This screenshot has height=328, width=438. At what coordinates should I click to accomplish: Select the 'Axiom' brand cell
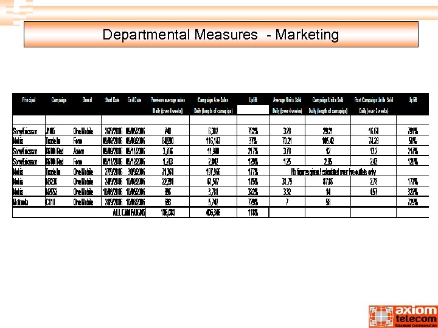(x=78, y=151)
